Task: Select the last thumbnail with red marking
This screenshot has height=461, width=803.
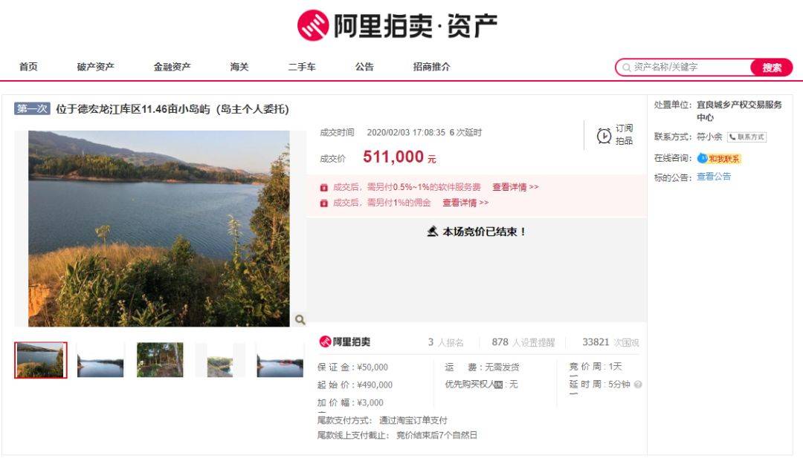Action: click(280, 360)
